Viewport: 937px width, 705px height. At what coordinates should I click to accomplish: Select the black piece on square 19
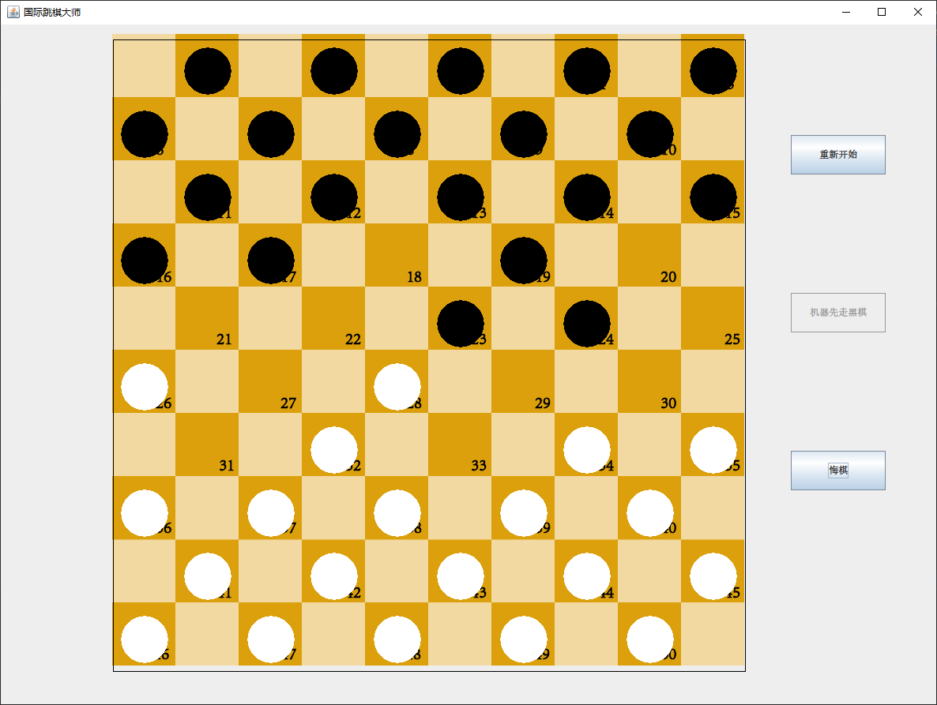point(524,261)
